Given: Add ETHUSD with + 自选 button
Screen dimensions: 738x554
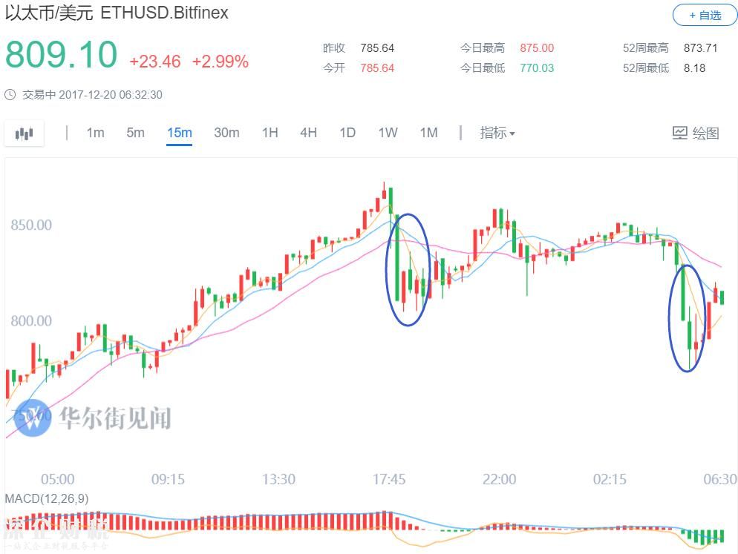Looking at the screenshot, I should (x=705, y=15).
